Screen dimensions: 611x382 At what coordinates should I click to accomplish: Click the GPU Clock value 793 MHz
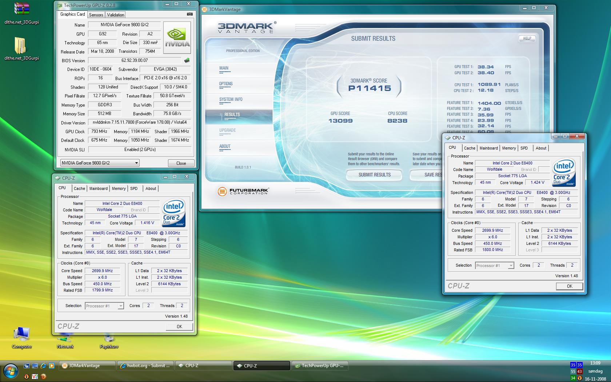(x=99, y=131)
